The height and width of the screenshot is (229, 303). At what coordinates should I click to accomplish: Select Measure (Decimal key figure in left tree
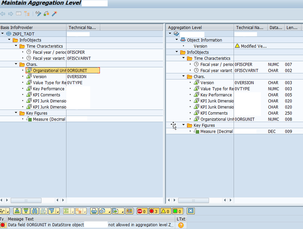point(49,119)
